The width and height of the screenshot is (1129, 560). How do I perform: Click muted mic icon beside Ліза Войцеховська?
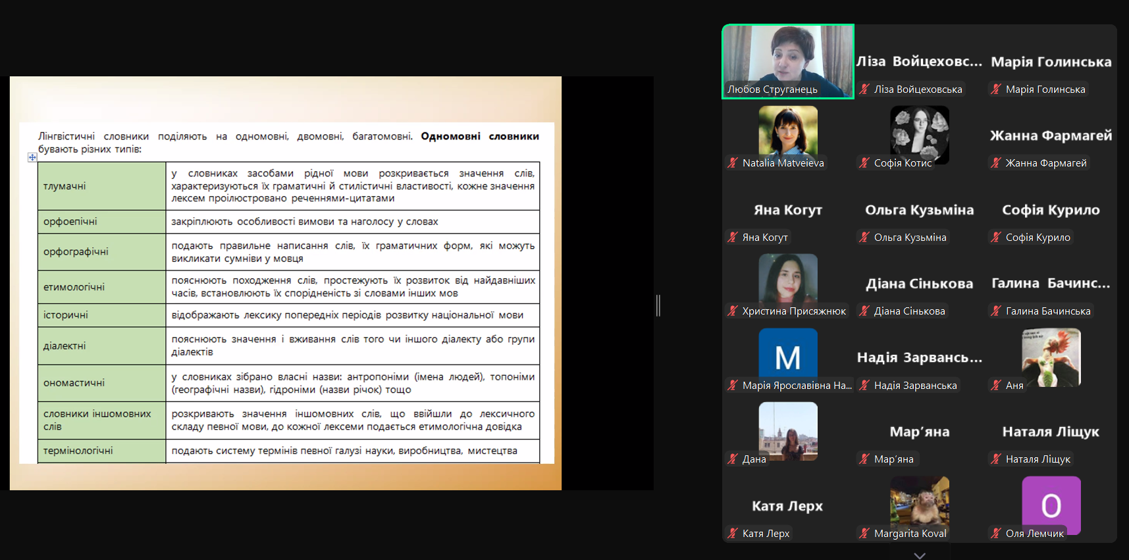point(864,89)
